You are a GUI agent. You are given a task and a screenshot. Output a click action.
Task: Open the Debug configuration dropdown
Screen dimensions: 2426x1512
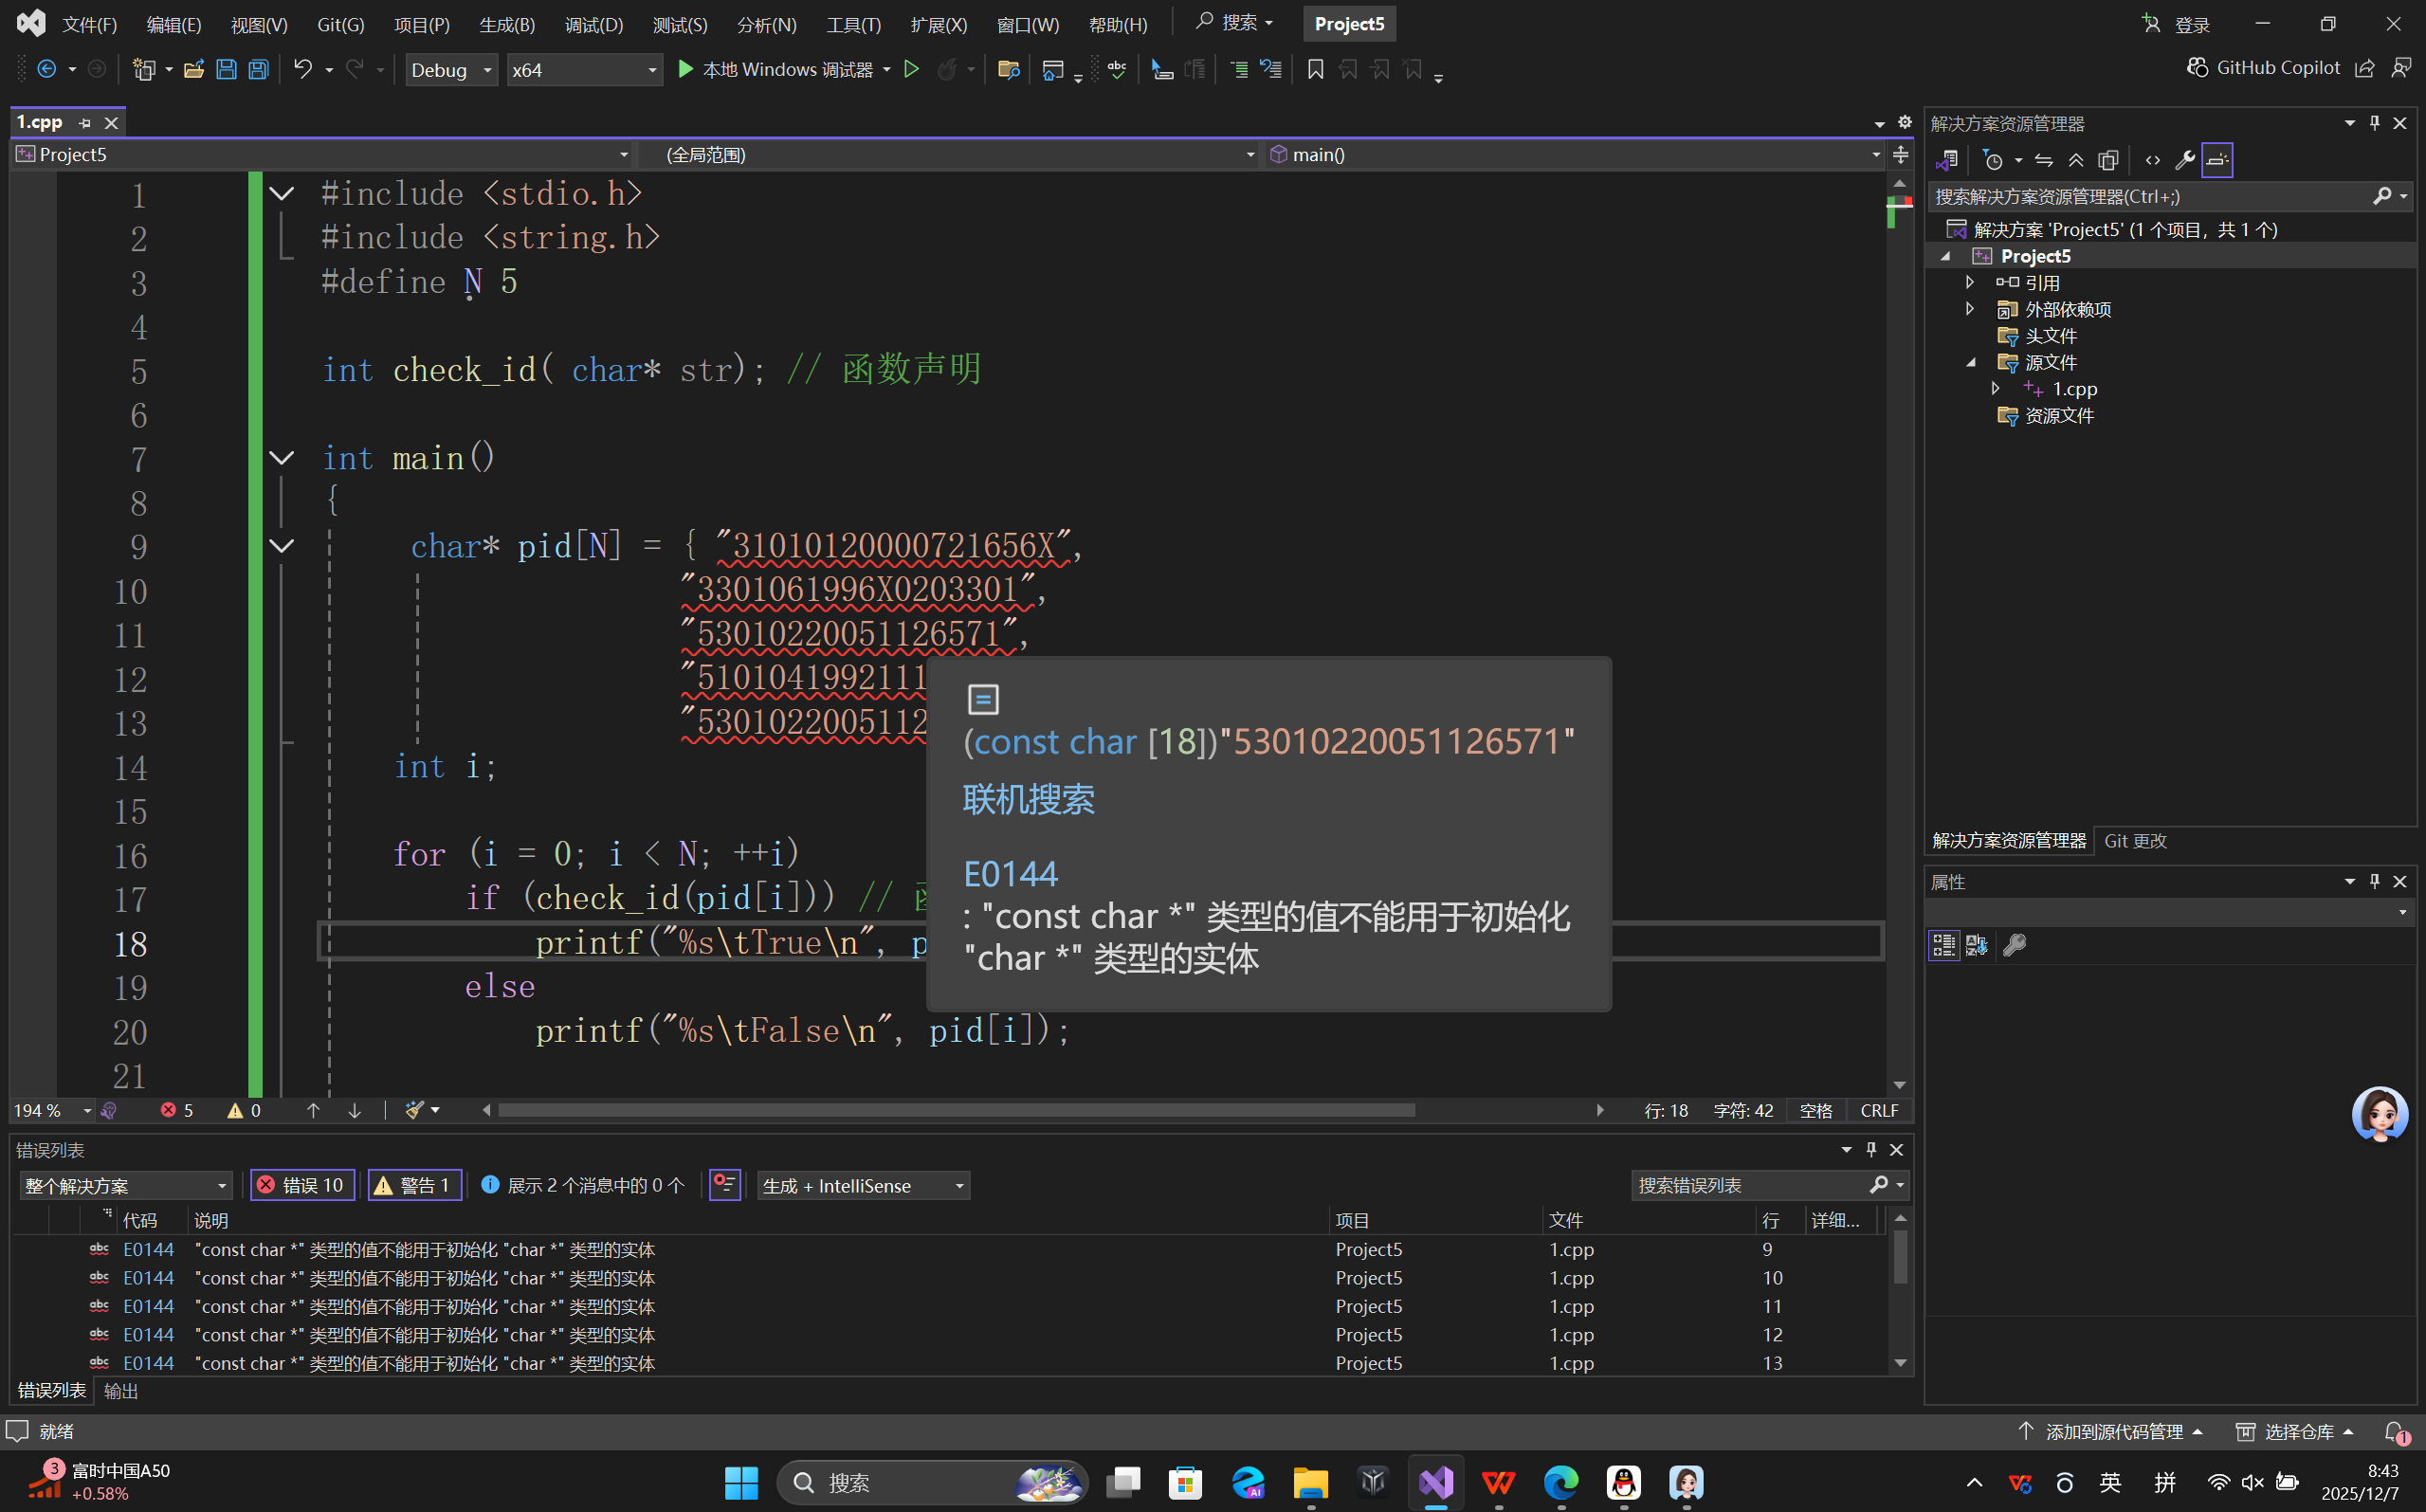click(451, 69)
